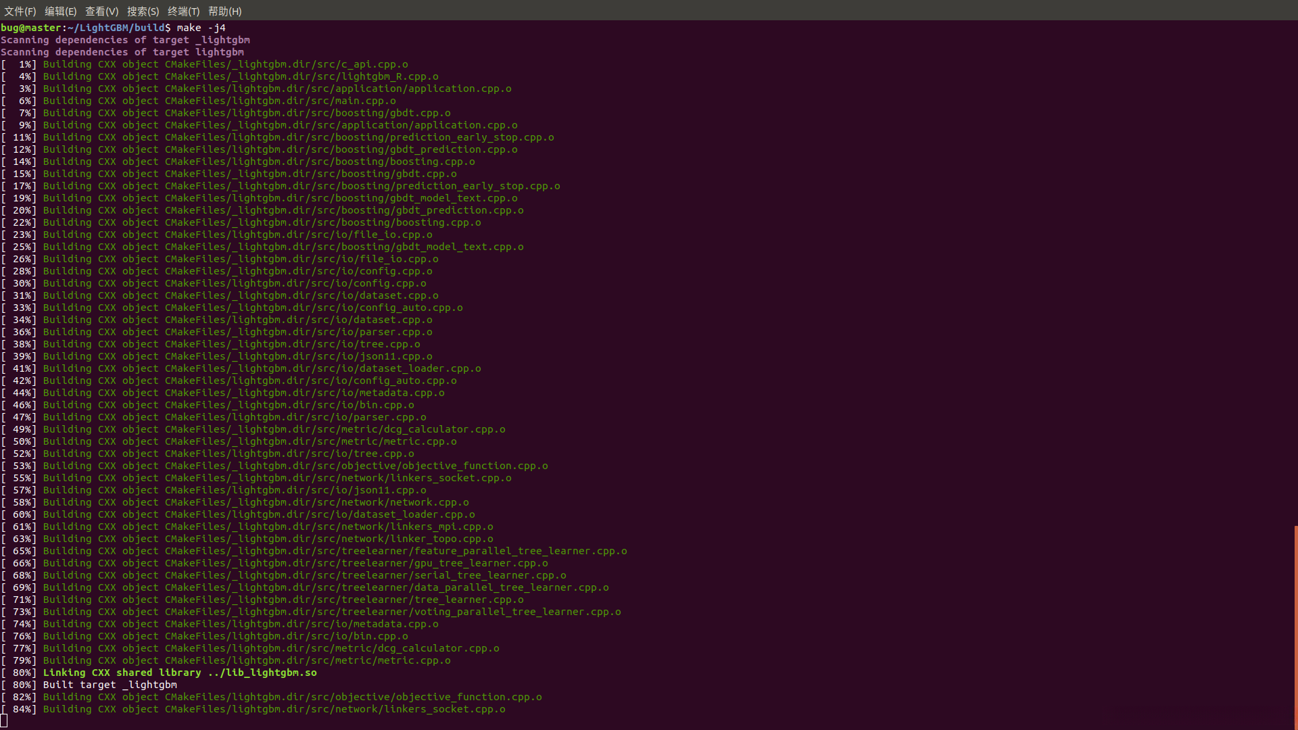
Task: Click the terminal cursor block at bottom
Action: click(x=4, y=721)
